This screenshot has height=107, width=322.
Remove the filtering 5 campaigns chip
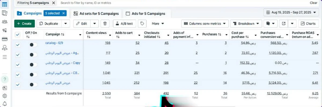click(53, 3)
